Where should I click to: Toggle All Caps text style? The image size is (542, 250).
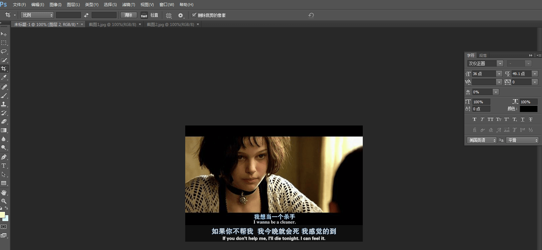(490, 119)
